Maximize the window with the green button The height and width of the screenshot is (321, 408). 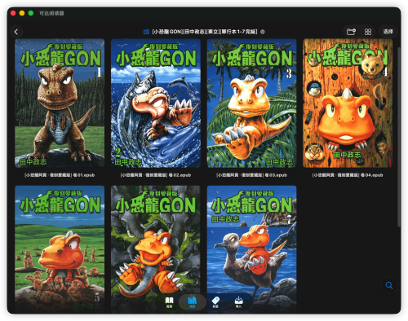tap(31, 13)
